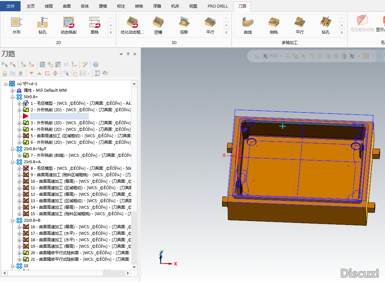Switch to the 实体 ribbon tab

[x=85, y=6]
